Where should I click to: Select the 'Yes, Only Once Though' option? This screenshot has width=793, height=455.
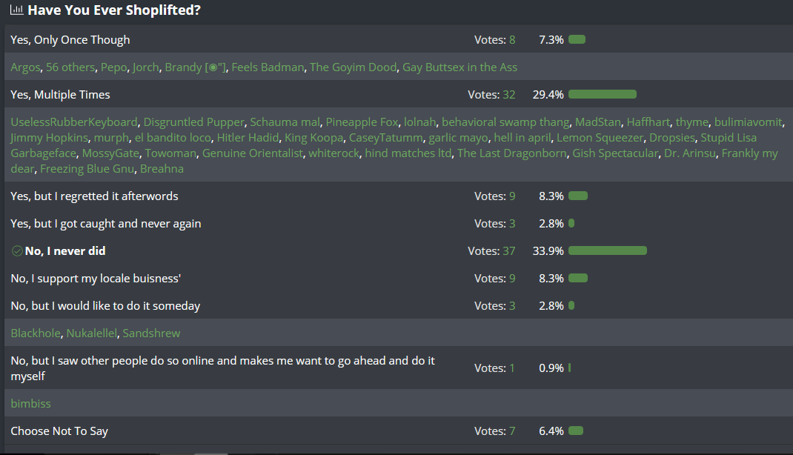(x=70, y=39)
